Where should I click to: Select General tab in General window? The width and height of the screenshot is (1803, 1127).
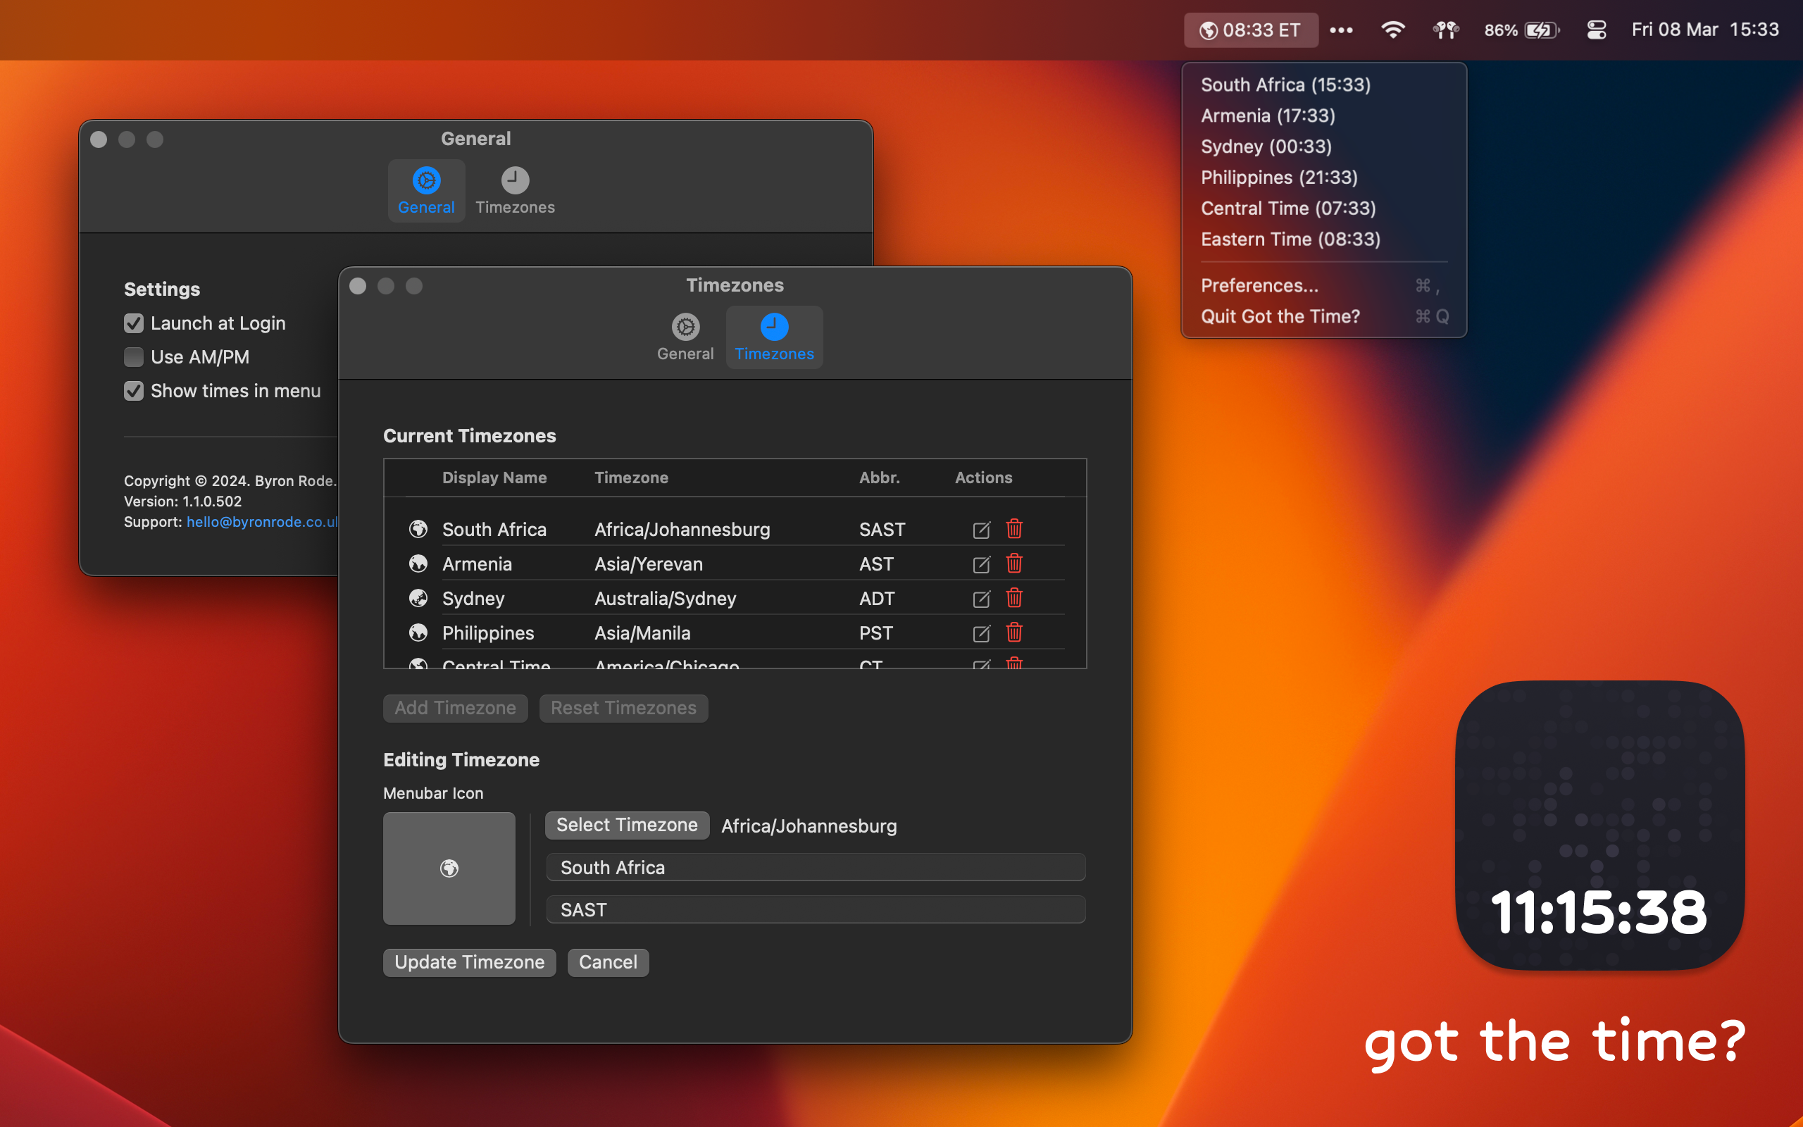[x=426, y=191]
